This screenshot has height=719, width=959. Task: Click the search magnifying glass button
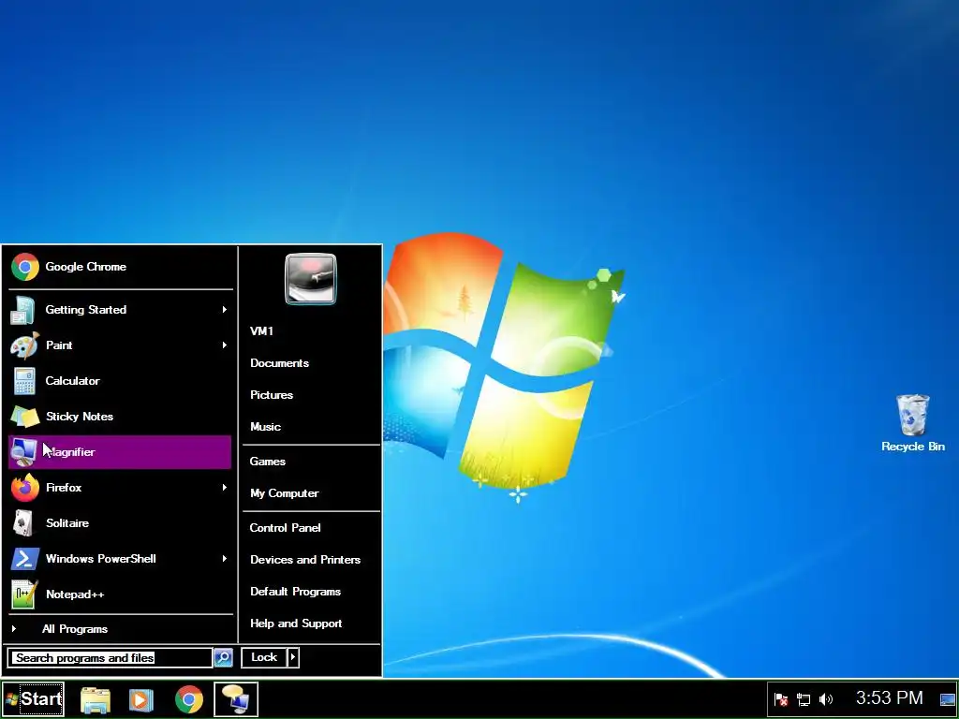pyautogui.click(x=223, y=658)
